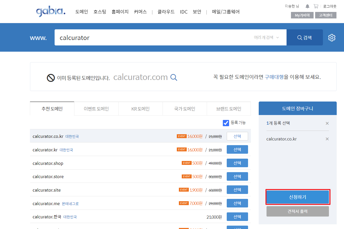The height and width of the screenshot is (229, 344).
Task: Switch to the 브랜드 도메인 tab
Action: point(229,109)
